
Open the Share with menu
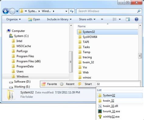pos(87,19)
